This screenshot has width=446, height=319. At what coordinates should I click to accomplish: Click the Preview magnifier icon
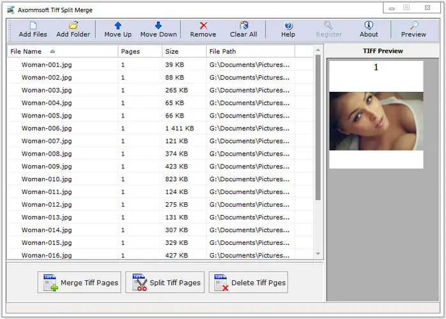(413, 29)
